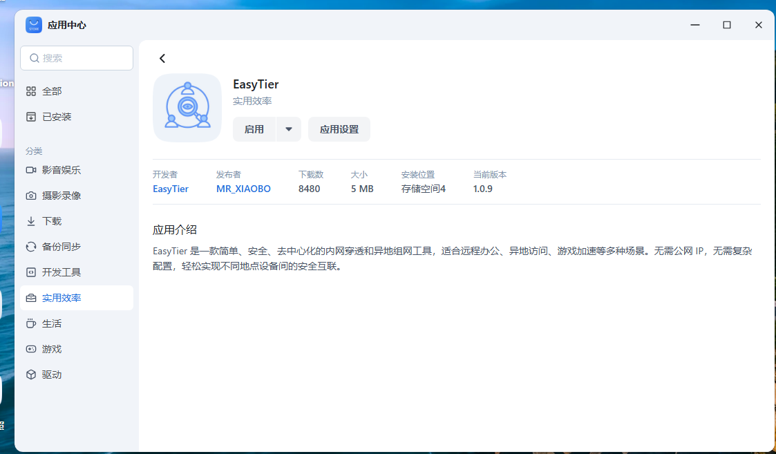Minimize the 应用中心 window
Screen dimensions: 776x454
695,25
